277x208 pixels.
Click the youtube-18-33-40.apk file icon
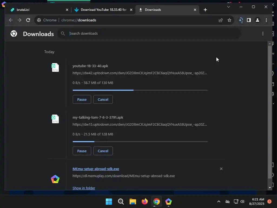(x=55, y=67)
